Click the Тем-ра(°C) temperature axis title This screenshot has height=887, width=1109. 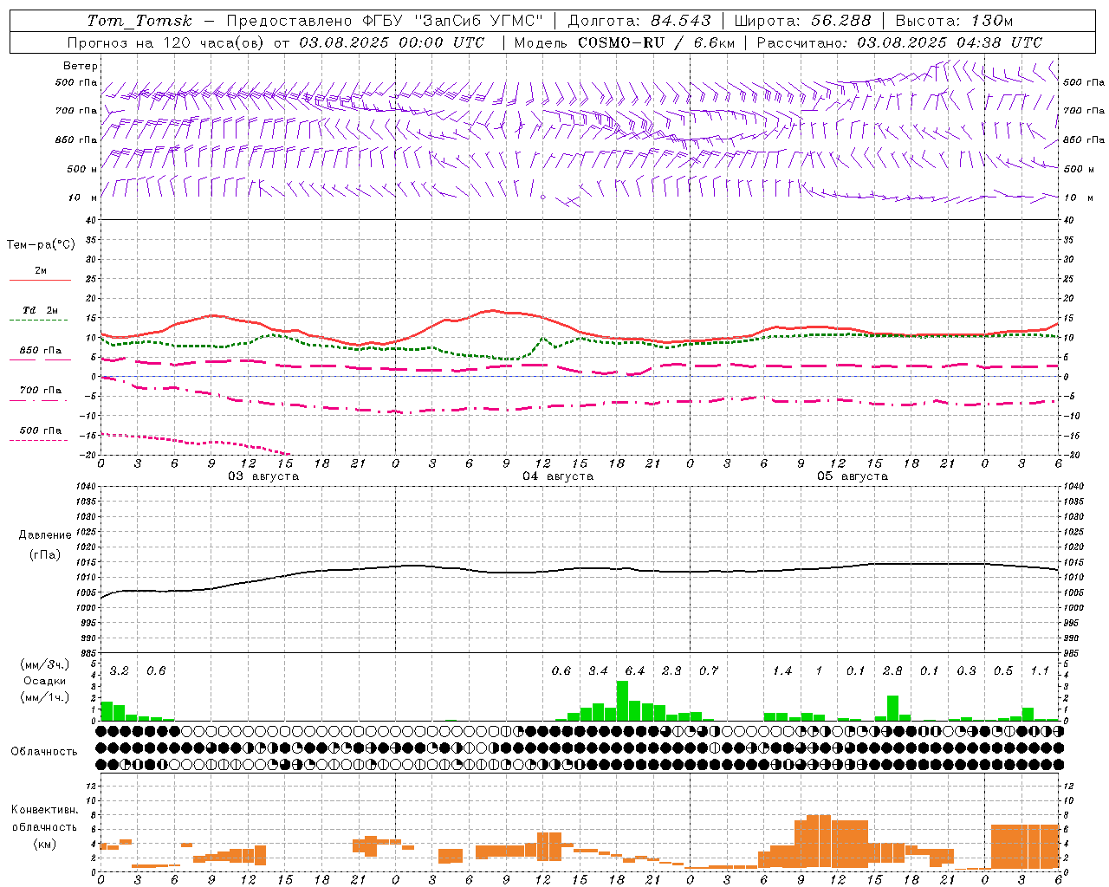click(41, 244)
